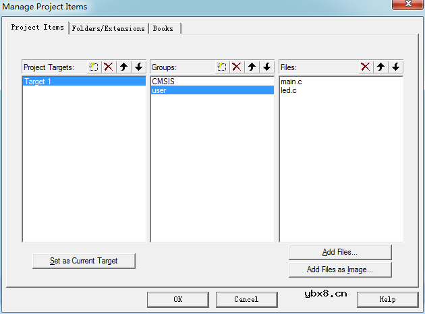Delete the selected group with X icon
The height and width of the screenshot is (314, 425).
point(236,67)
